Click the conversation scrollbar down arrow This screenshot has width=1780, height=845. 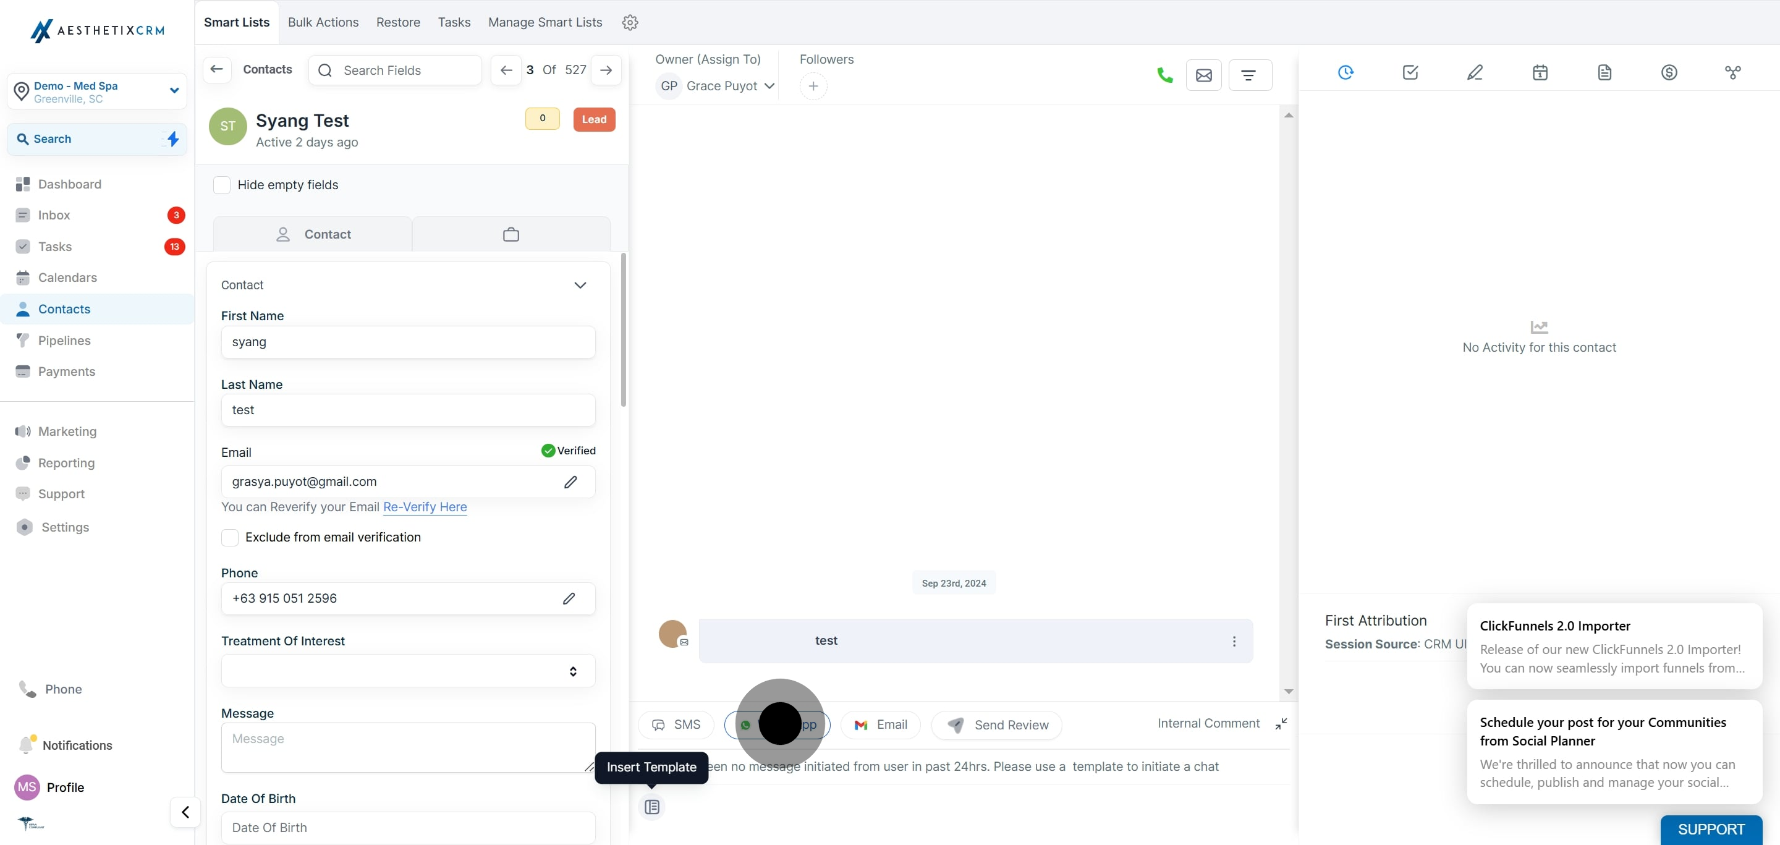click(x=1288, y=692)
